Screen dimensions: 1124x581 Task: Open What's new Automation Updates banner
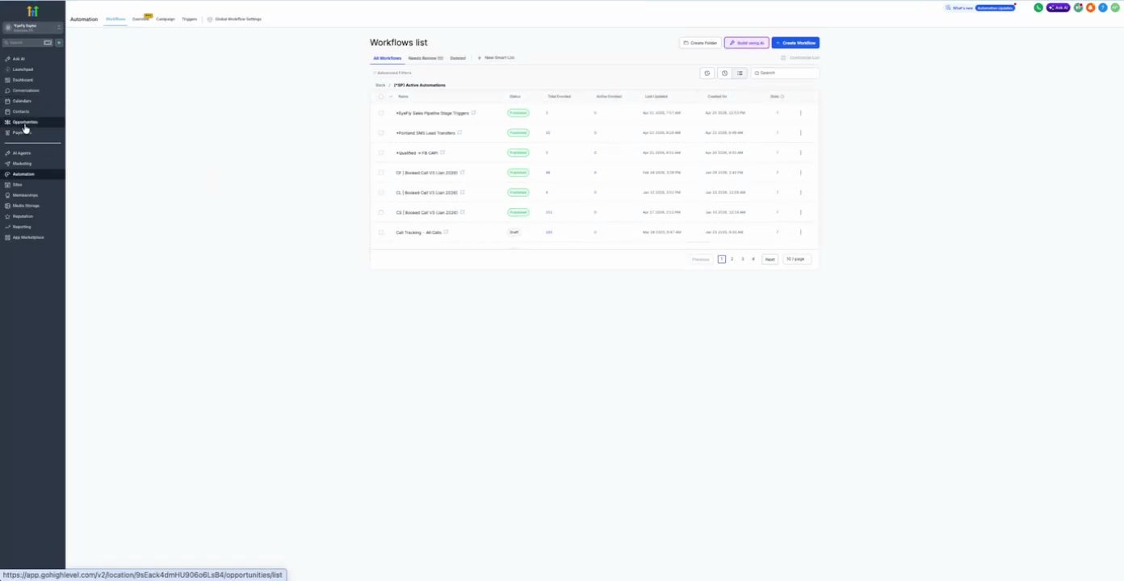click(980, 8)
